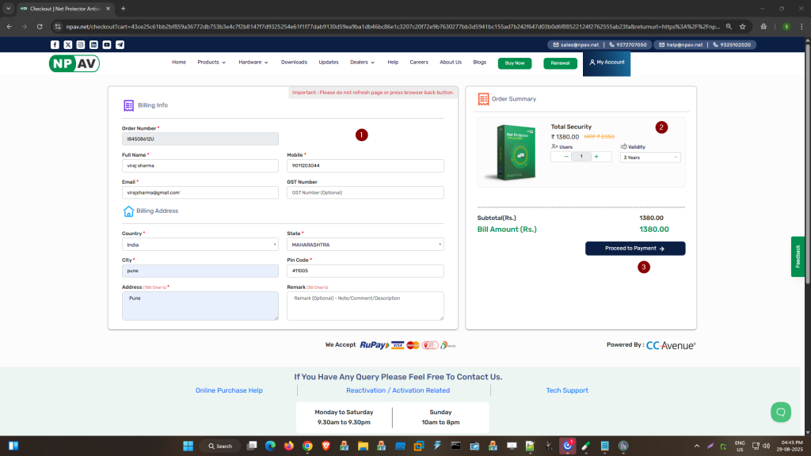811x456 pixels.
Task: Decrease users with the minus button
Action: pyautogui.click(x=566, y=157)
